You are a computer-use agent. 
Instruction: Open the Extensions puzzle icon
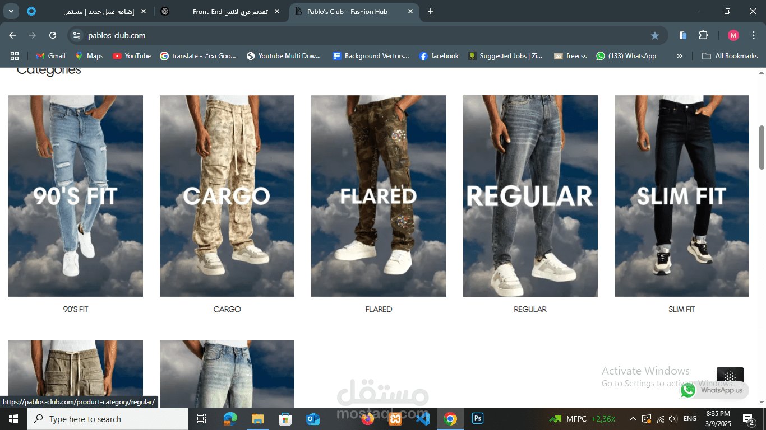click(703, 35)
